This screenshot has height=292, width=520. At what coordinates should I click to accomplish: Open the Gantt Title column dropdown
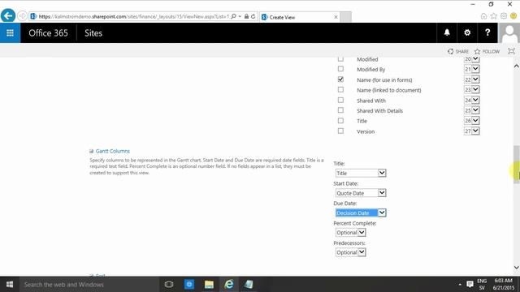pyautogui.click(x=361, y=173)
